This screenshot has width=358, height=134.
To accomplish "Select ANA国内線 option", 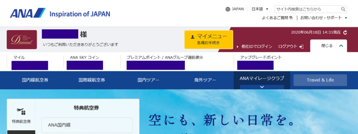I will click(87, 125).
